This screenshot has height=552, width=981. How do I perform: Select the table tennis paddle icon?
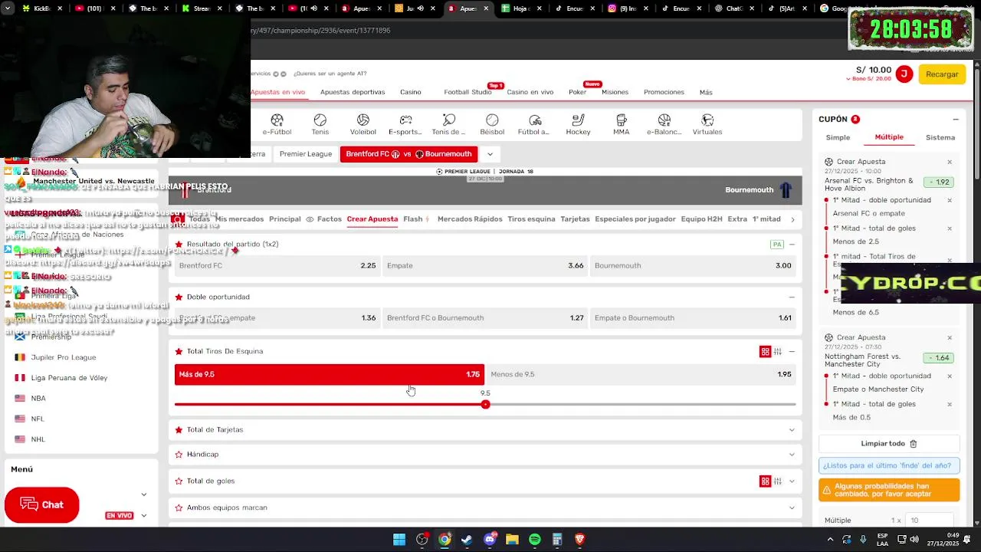pyautogui.click(x=449, y=120)
